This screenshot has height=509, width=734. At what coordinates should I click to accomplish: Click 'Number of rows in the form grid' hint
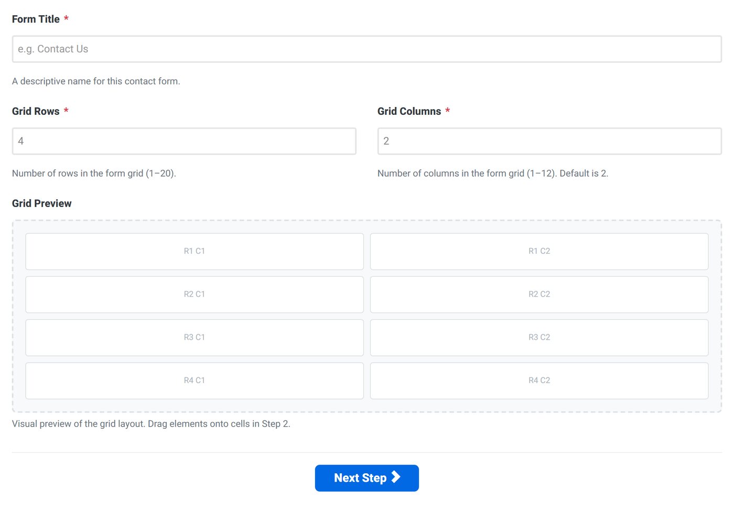[x=94, y=174]
